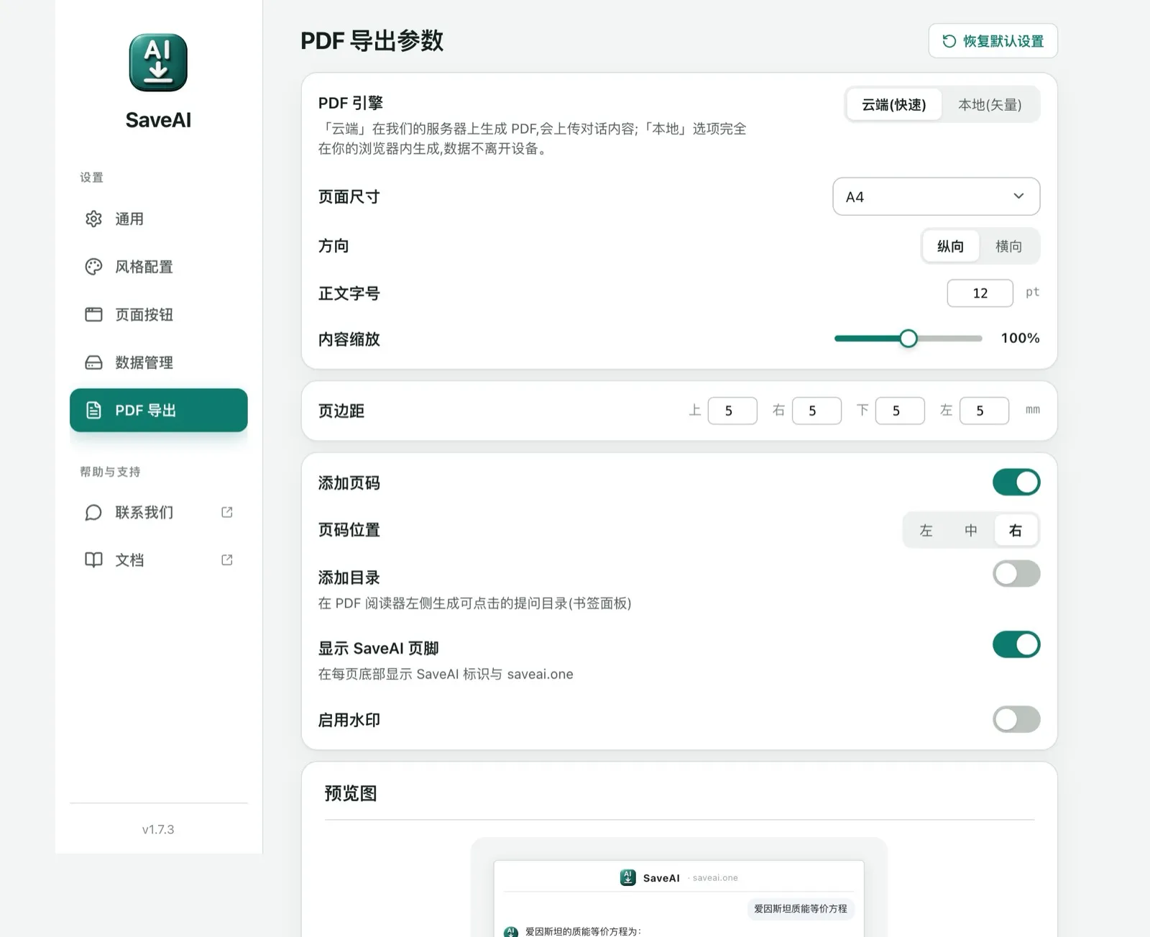Click external link icon on 联系我们 row
The image size is (1150, 937).
pos(227,512)
